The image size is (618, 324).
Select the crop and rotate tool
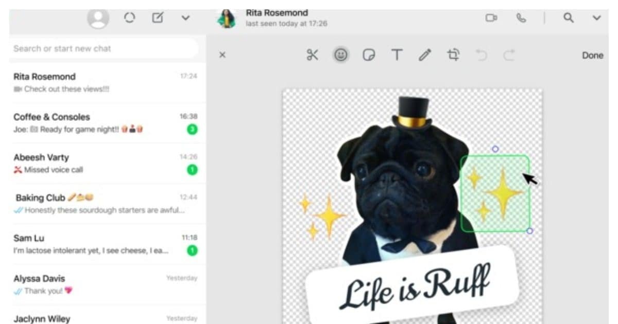(x=453, y=55)
